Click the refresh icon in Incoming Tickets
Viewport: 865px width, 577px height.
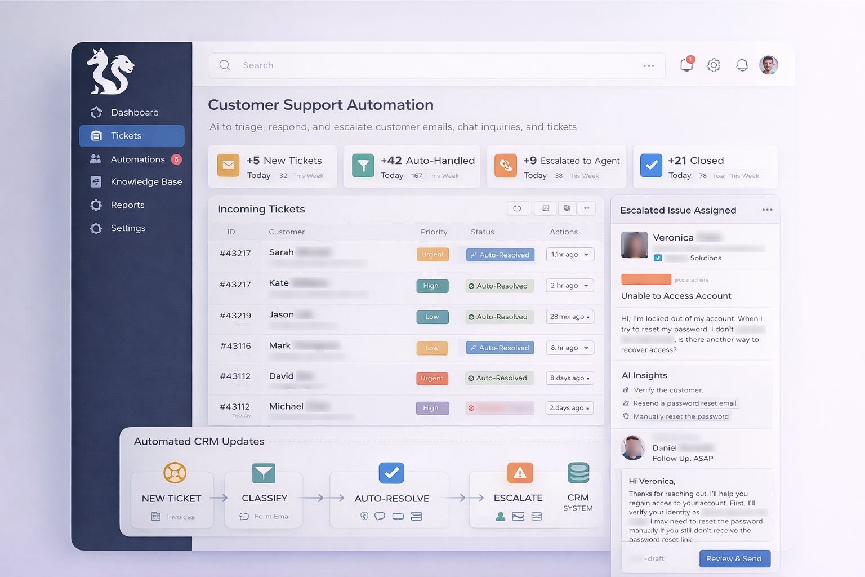(x=517, y=208)
